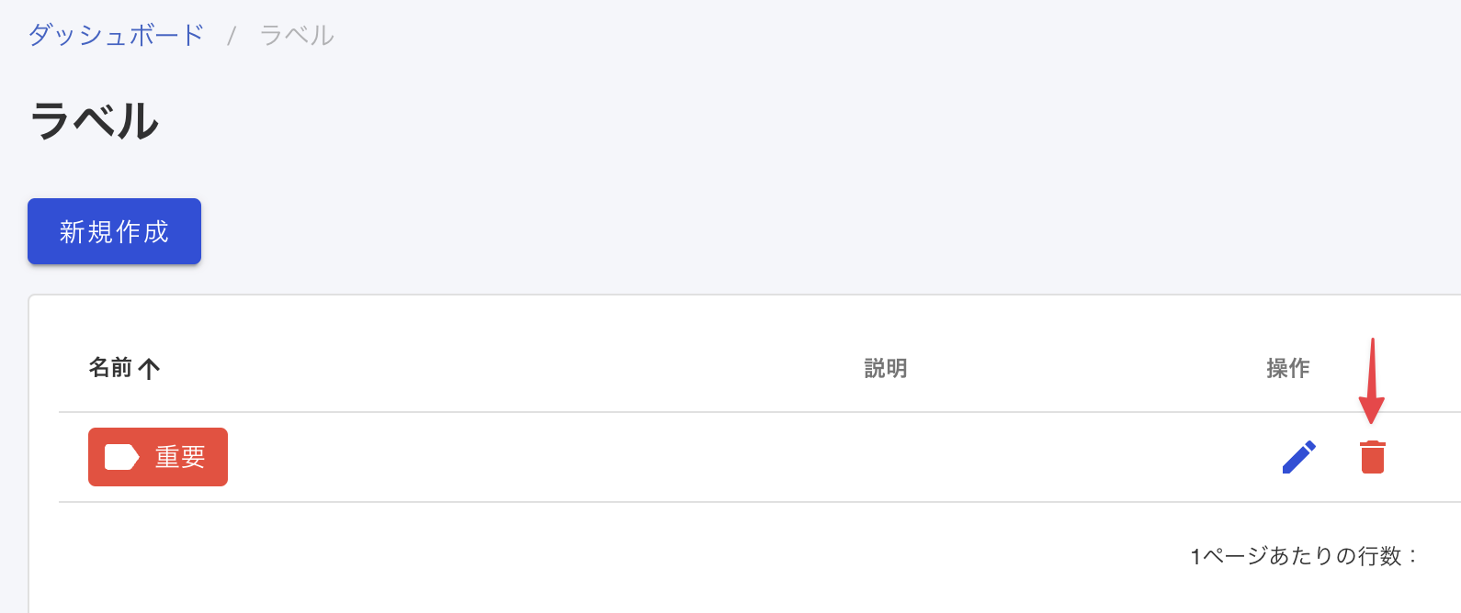Click the 操作 column header

1288,368
